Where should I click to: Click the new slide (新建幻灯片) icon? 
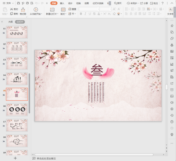(x=52, y=10)
